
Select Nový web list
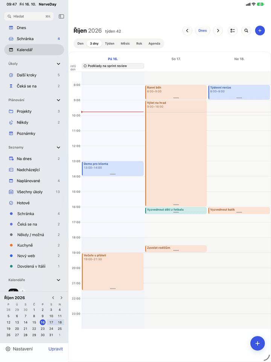34,256
